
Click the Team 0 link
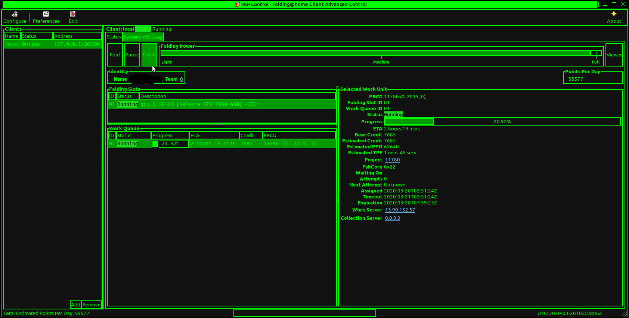pyautogui.click(x=182, y=79)
